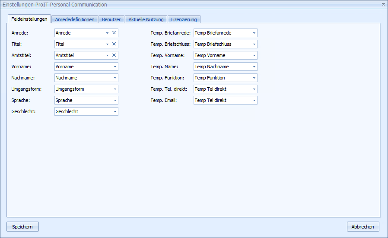This screenshot has width=388, height=238.
Task: Switch to the Aktuelle Nutzung tab
Action: (146, 19)
